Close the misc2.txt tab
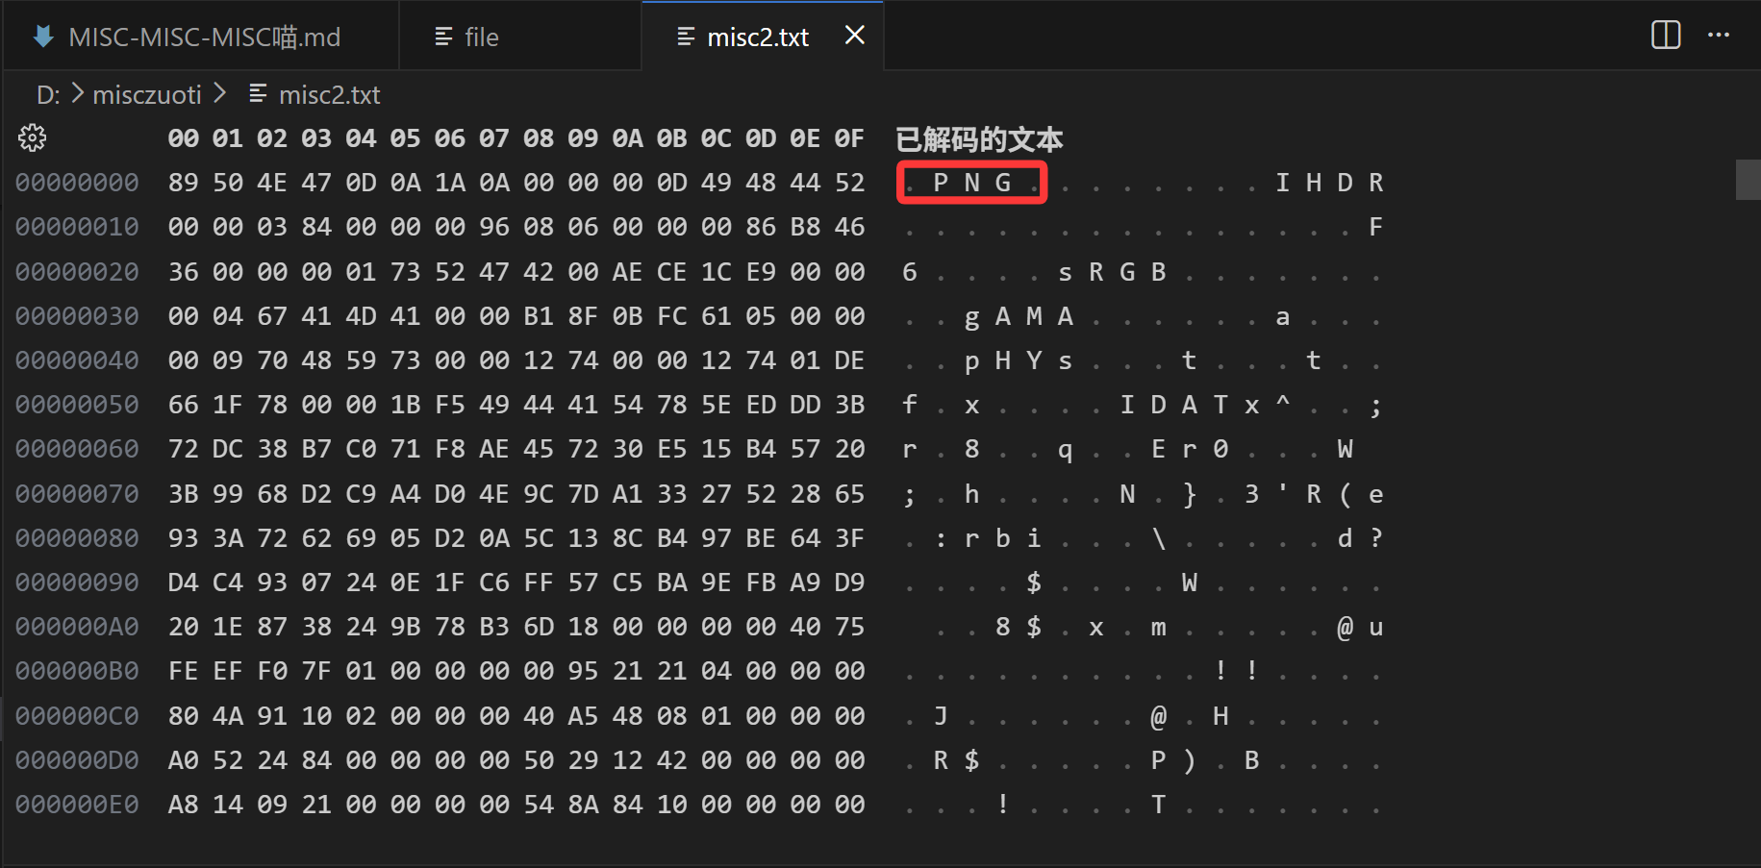The height and width of the screenshot is (868, 1761). tap(854, 36)
